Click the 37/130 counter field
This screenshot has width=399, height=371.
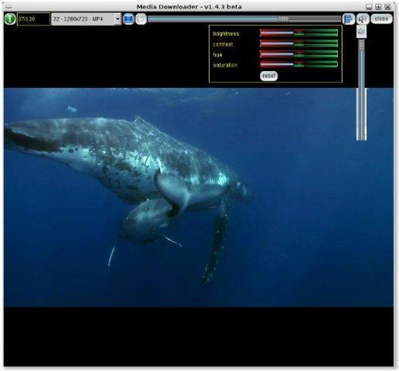coord(33,19)
